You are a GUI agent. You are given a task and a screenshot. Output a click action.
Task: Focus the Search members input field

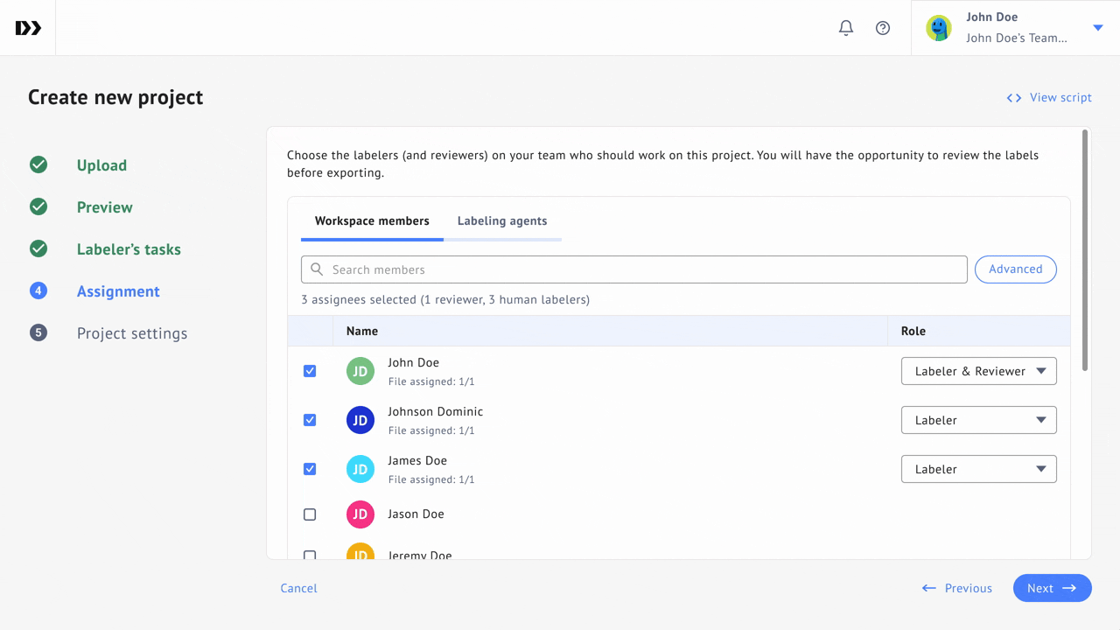point(634,269)
